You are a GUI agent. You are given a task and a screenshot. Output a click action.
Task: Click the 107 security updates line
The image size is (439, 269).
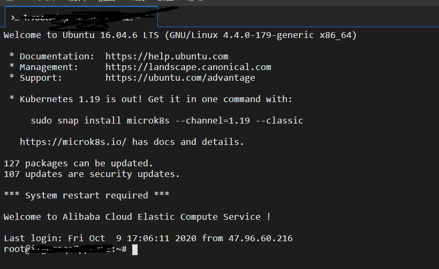pos(92,174)
